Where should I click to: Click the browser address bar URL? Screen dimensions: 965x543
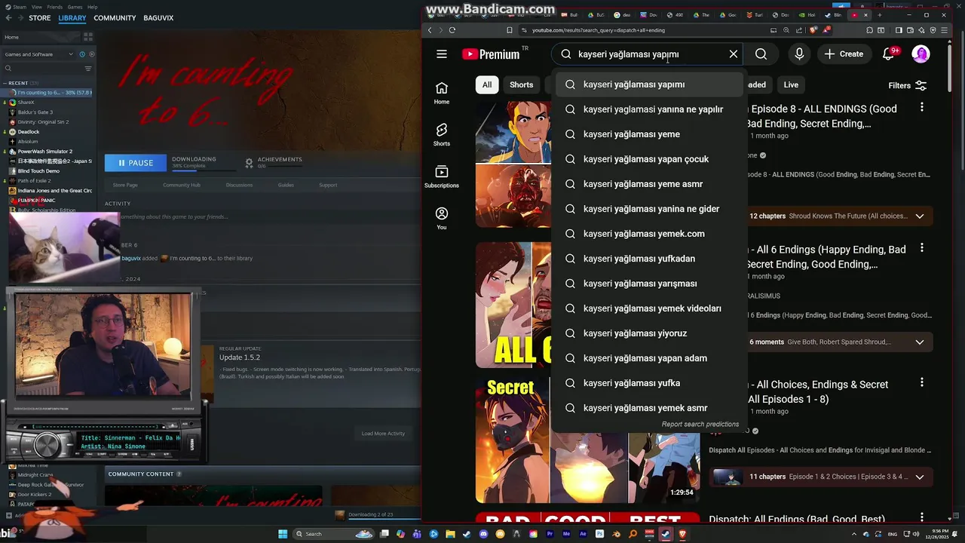pos(599,30)
